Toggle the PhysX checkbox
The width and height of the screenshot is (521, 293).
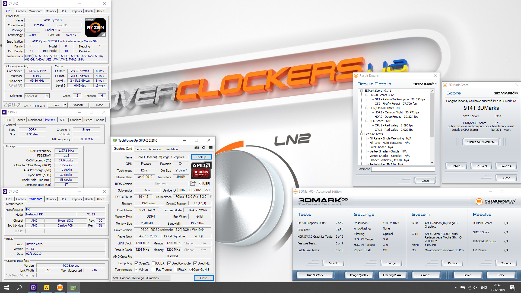pyautogui.click(x=176, y=270)
